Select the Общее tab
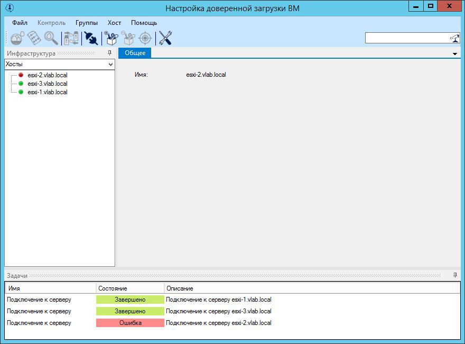The width and height of the screenshot is (465, 344). point(135,53)
